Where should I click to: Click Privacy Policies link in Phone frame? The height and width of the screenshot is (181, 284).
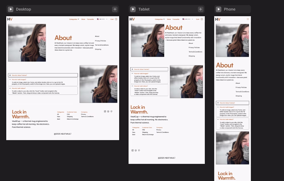[241, 87]
